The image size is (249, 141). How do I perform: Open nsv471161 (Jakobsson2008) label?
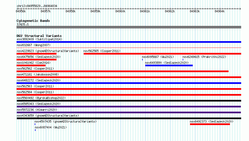[x=38, y=74]
